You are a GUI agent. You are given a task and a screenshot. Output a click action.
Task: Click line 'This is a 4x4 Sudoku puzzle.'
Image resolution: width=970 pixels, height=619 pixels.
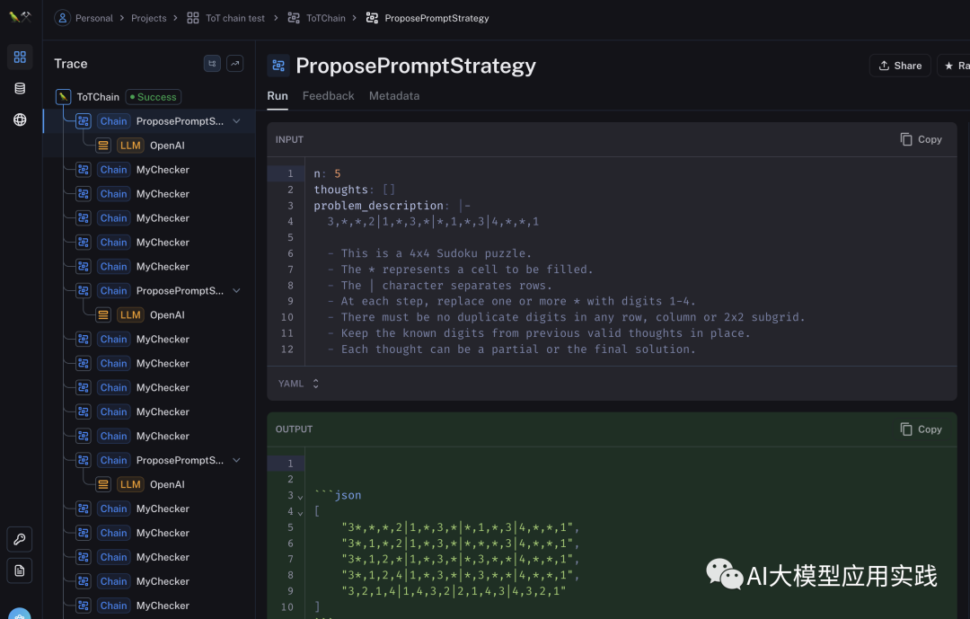pyautogui.click(x=429, y=253)
